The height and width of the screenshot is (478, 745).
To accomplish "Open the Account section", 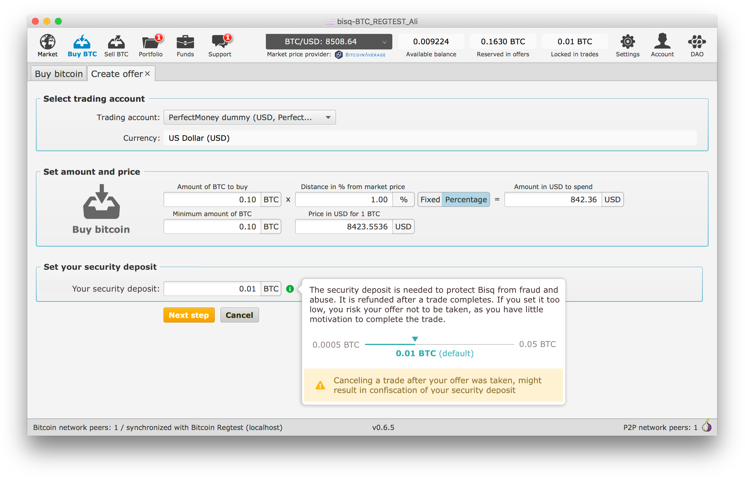I will (662, 45).
